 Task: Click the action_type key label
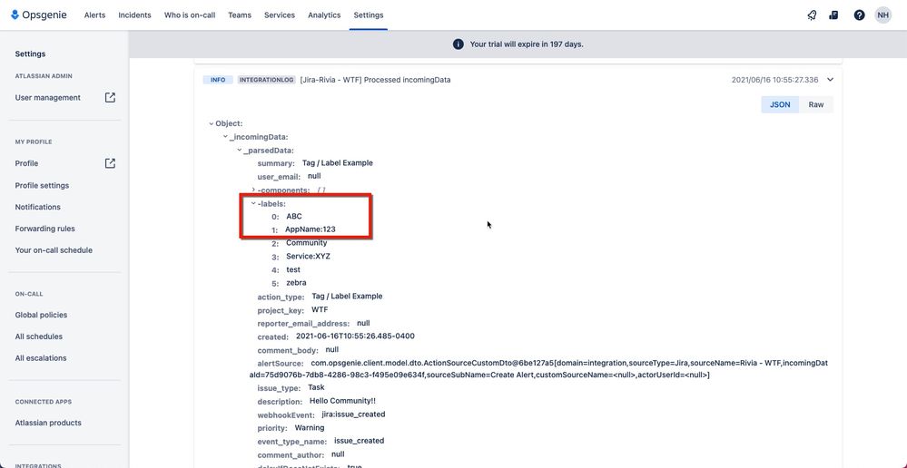[281, 297]
